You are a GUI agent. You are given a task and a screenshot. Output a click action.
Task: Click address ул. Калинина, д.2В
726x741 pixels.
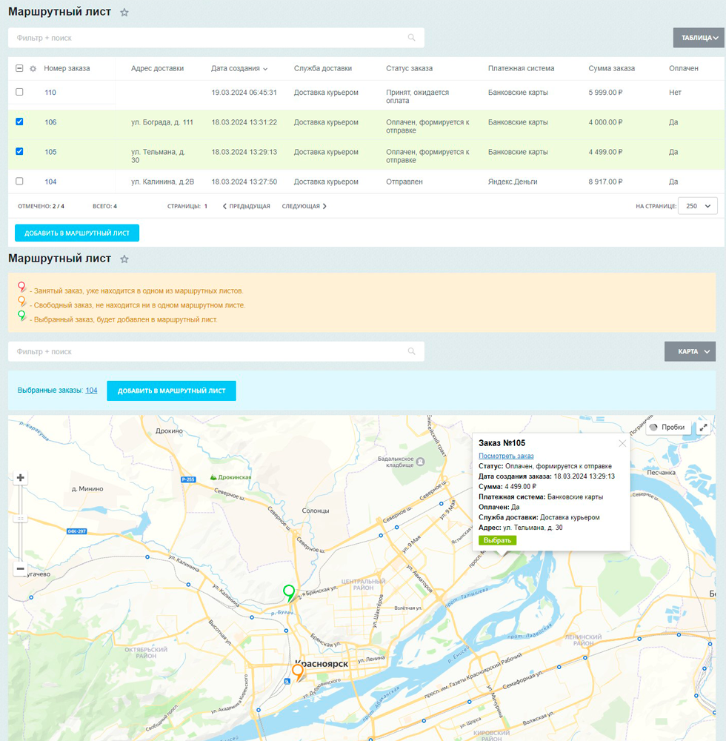coord(162,182)
